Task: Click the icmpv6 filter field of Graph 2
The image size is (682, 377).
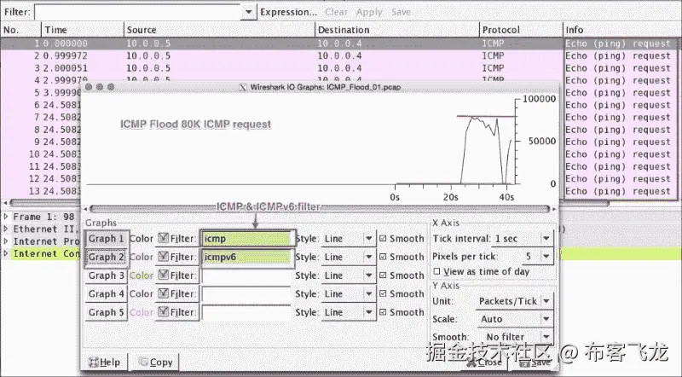Action: coord(246,257)
